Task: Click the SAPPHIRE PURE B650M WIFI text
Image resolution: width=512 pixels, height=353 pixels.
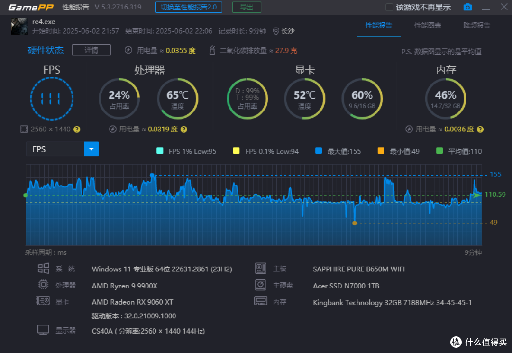Action: [358, 269]
